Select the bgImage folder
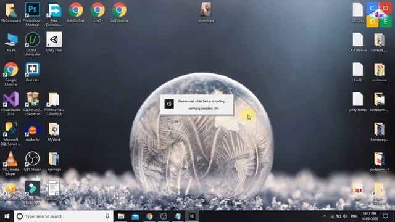 point(54,162)
